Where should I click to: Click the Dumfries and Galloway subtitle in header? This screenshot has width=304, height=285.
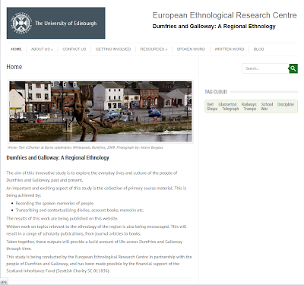coord(214,27)
